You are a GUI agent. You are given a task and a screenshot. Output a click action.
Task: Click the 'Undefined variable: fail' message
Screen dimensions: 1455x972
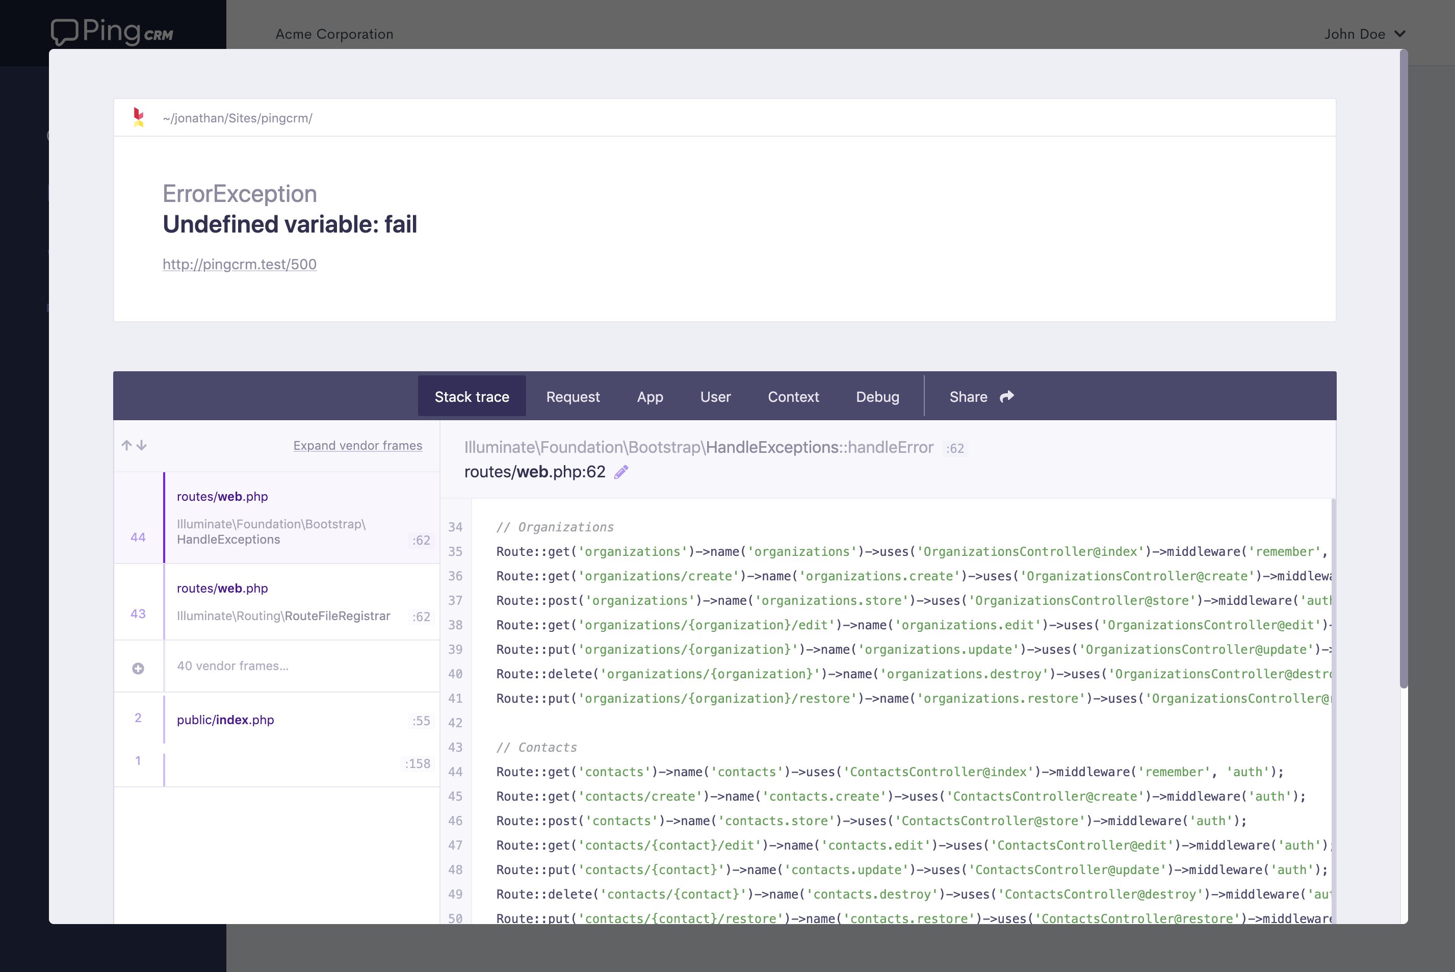click(290, 224)
